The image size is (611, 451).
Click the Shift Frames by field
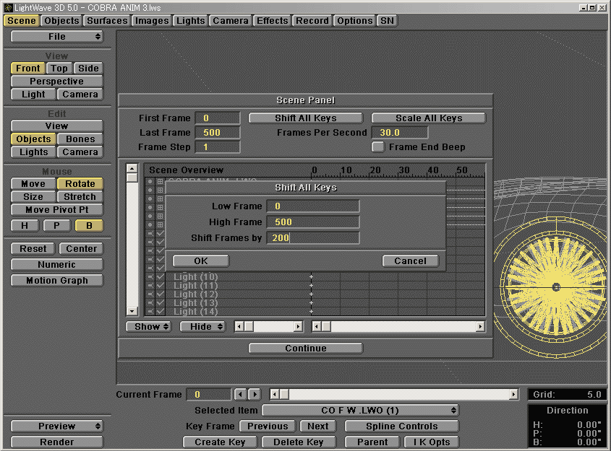click(x=312, y=238)
